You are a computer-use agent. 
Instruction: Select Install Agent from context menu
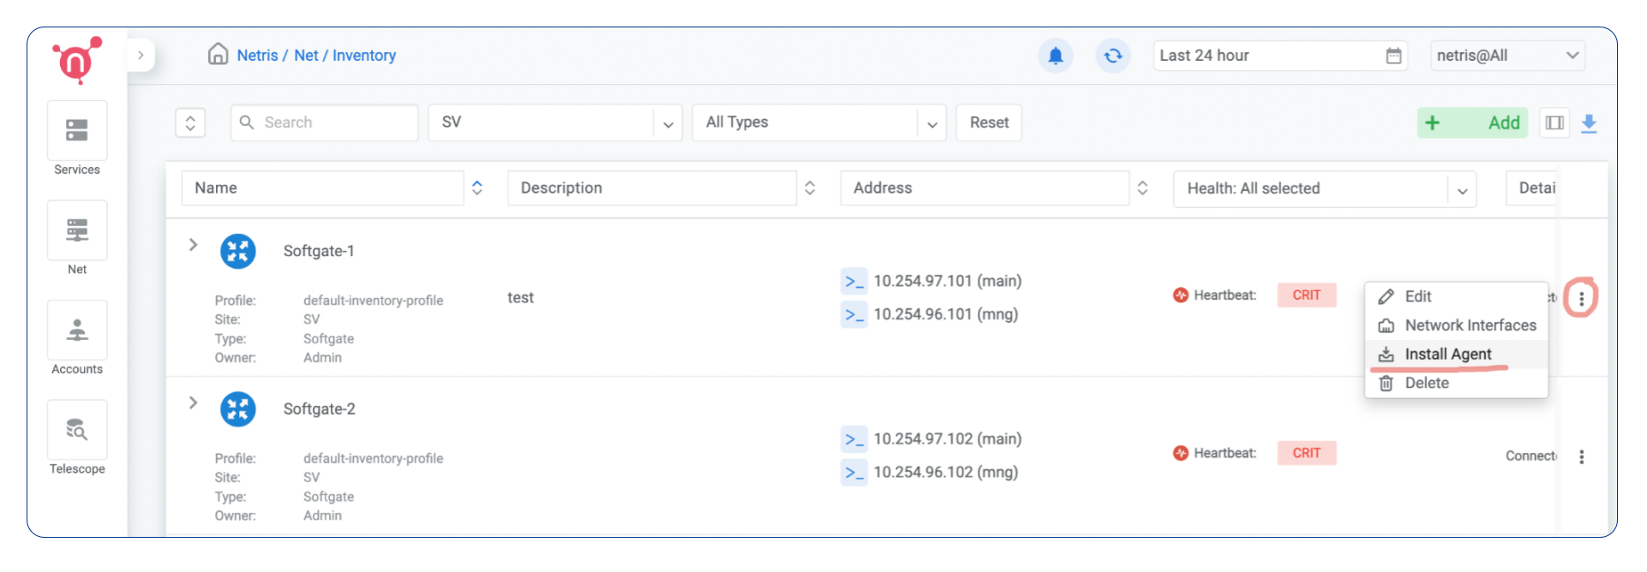[1447, 355]
